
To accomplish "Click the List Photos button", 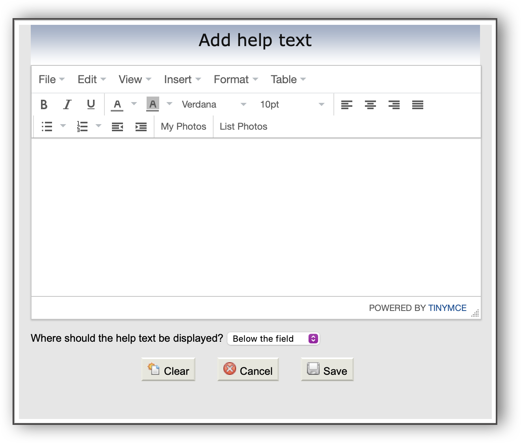I will tap(244, 127).
